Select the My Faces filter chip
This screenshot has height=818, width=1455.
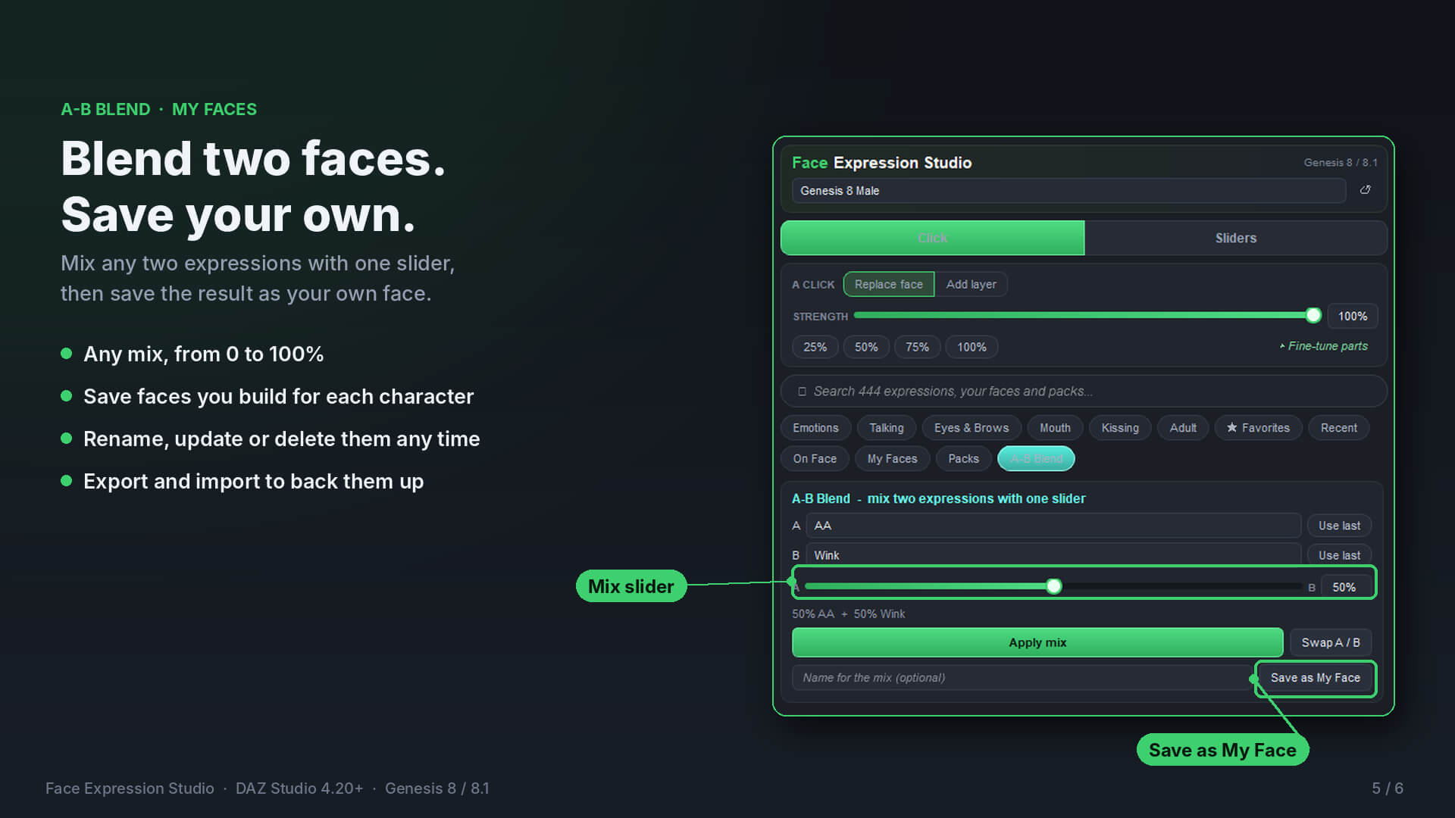tap(892, 459)
